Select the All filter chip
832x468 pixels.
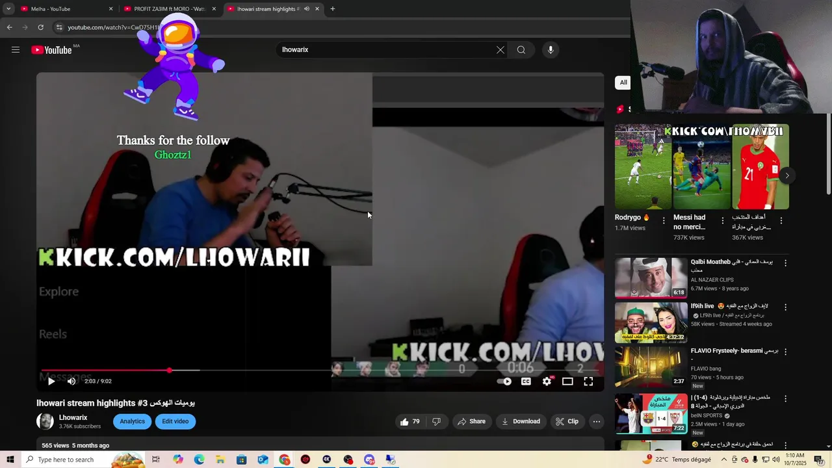(x=623, y=83)
